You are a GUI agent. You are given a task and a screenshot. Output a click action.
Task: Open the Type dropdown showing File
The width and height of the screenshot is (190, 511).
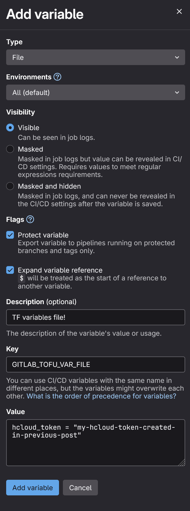[95, 57]
